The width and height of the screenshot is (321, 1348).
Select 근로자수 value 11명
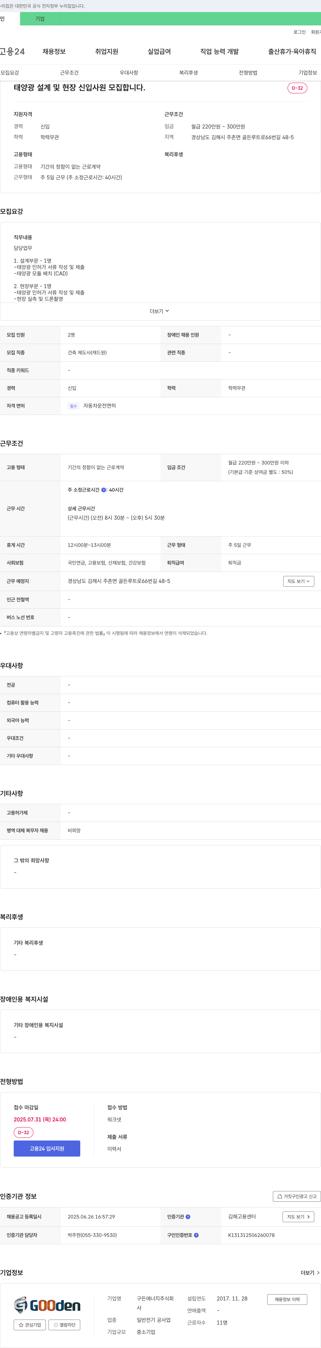(222, 1322)
